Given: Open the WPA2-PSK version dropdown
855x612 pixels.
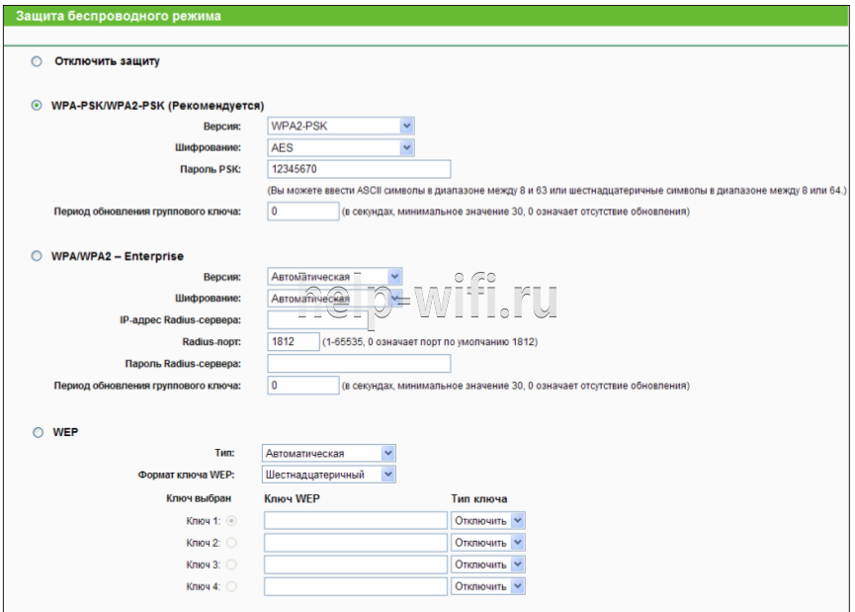Looking at the screenshot, I should point(340,126).
